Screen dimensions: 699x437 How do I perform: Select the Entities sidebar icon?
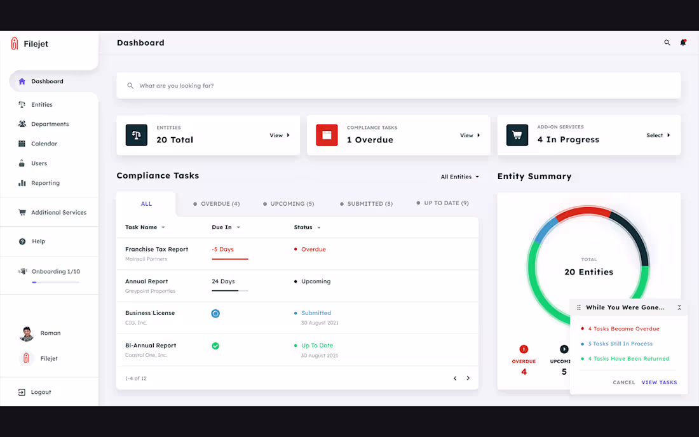coord(22,104)
